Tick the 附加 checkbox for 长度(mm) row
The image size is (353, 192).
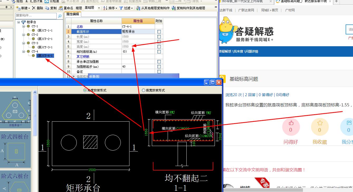(x=159, y=37)
